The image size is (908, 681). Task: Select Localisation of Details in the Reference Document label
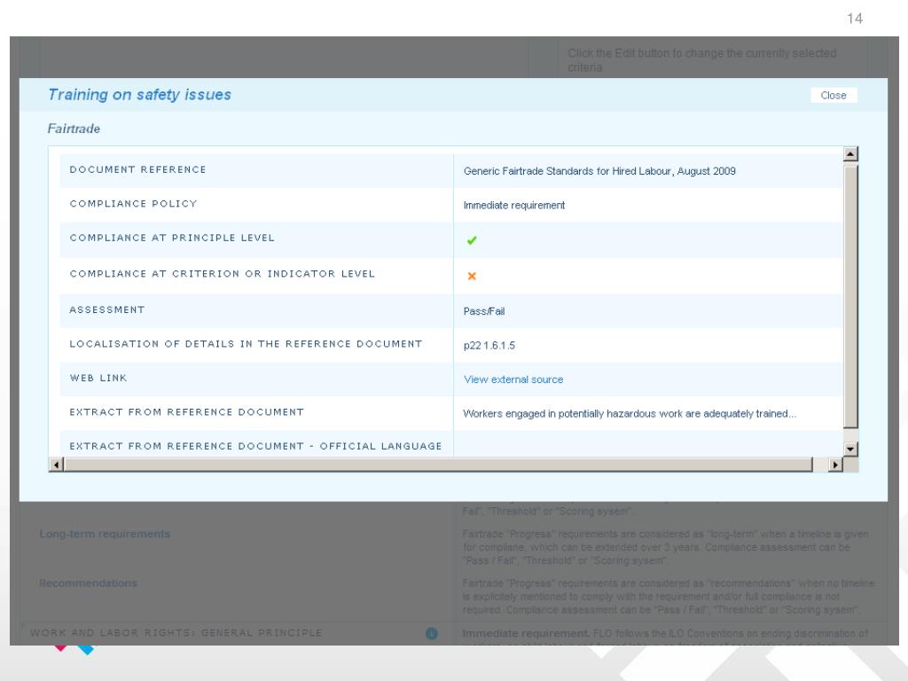246,344
